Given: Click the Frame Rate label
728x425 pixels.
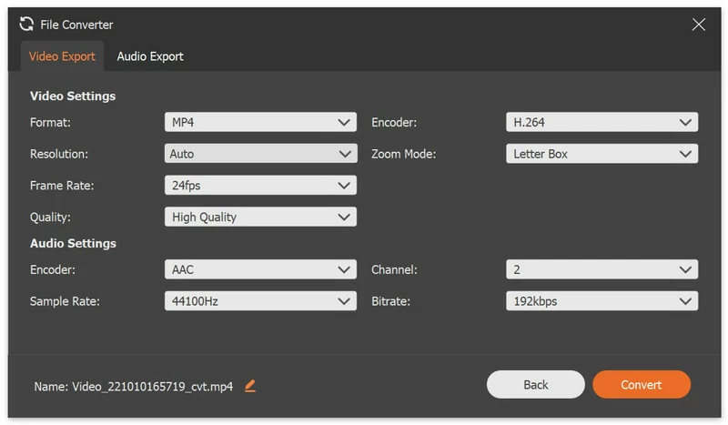Looking at the screenshot, I should [x=62, y=186].
